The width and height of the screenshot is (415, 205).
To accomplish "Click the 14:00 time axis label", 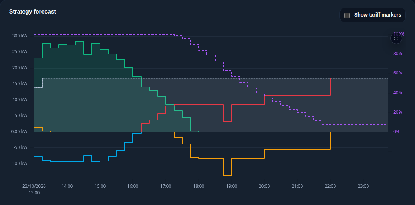I will point(67,186).
